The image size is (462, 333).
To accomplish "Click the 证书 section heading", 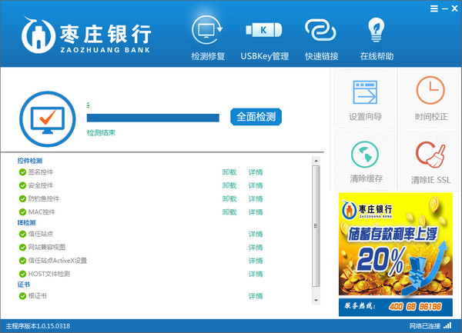I will click(24, 285).
